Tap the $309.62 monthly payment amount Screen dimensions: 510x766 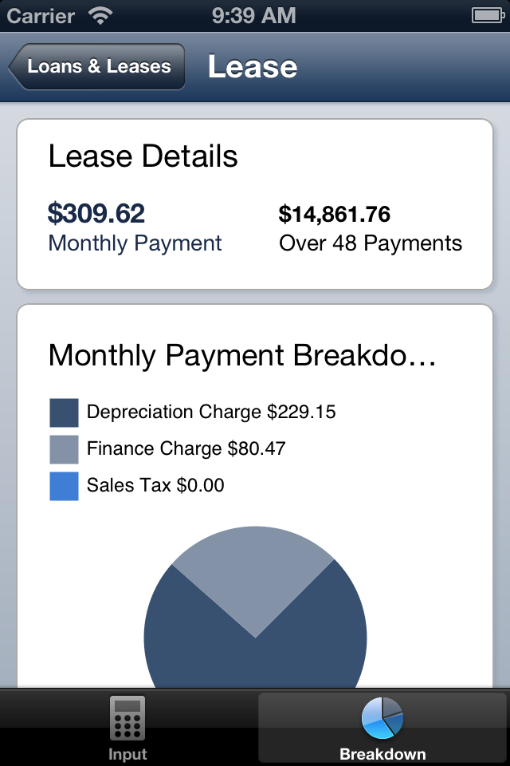click(x=96, y=214)
